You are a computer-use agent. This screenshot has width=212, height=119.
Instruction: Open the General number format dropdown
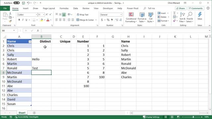(x=121, y=15)
